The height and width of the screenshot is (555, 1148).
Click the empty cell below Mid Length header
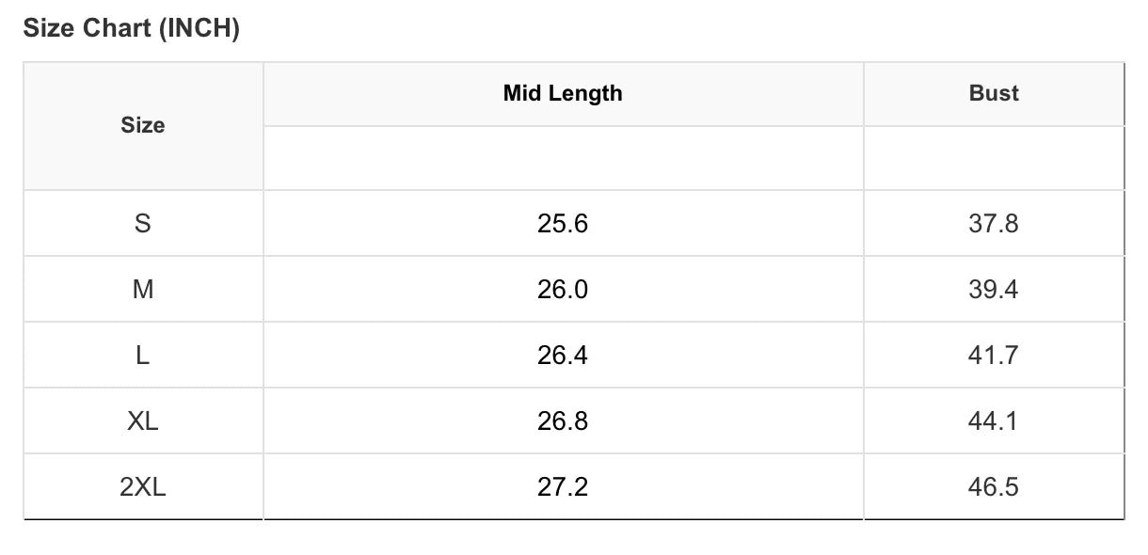(563, 158)
